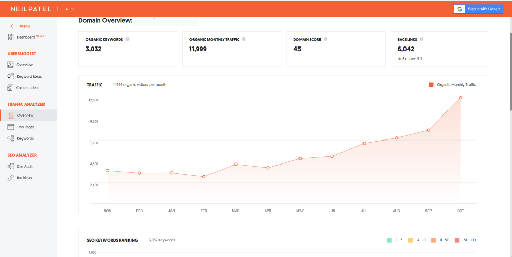512x257 pixels.
Task: Click the Backlinks info question icon
Action: [x=421, y=39]
